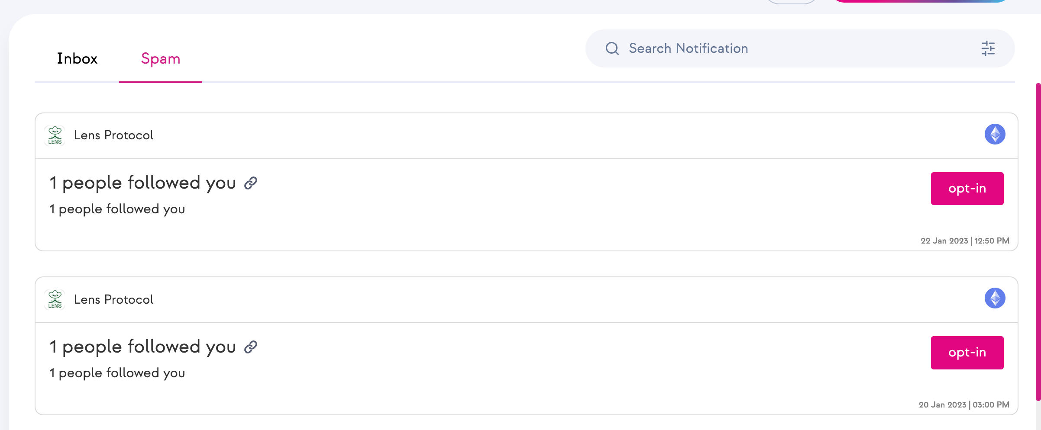1041x430 pixels.
Task: Opt-in to the 20 Jan Lens Protocol notification
Action: pyautogui.click(x=967, y=353)
